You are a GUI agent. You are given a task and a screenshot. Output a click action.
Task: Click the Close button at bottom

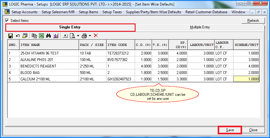pyautogui.click(x=253, y=130)
